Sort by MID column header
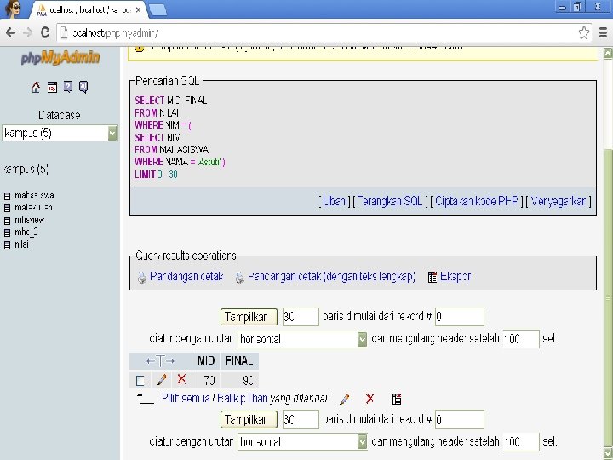Screen dimensions: 613x460 click(x=206, y=360)
